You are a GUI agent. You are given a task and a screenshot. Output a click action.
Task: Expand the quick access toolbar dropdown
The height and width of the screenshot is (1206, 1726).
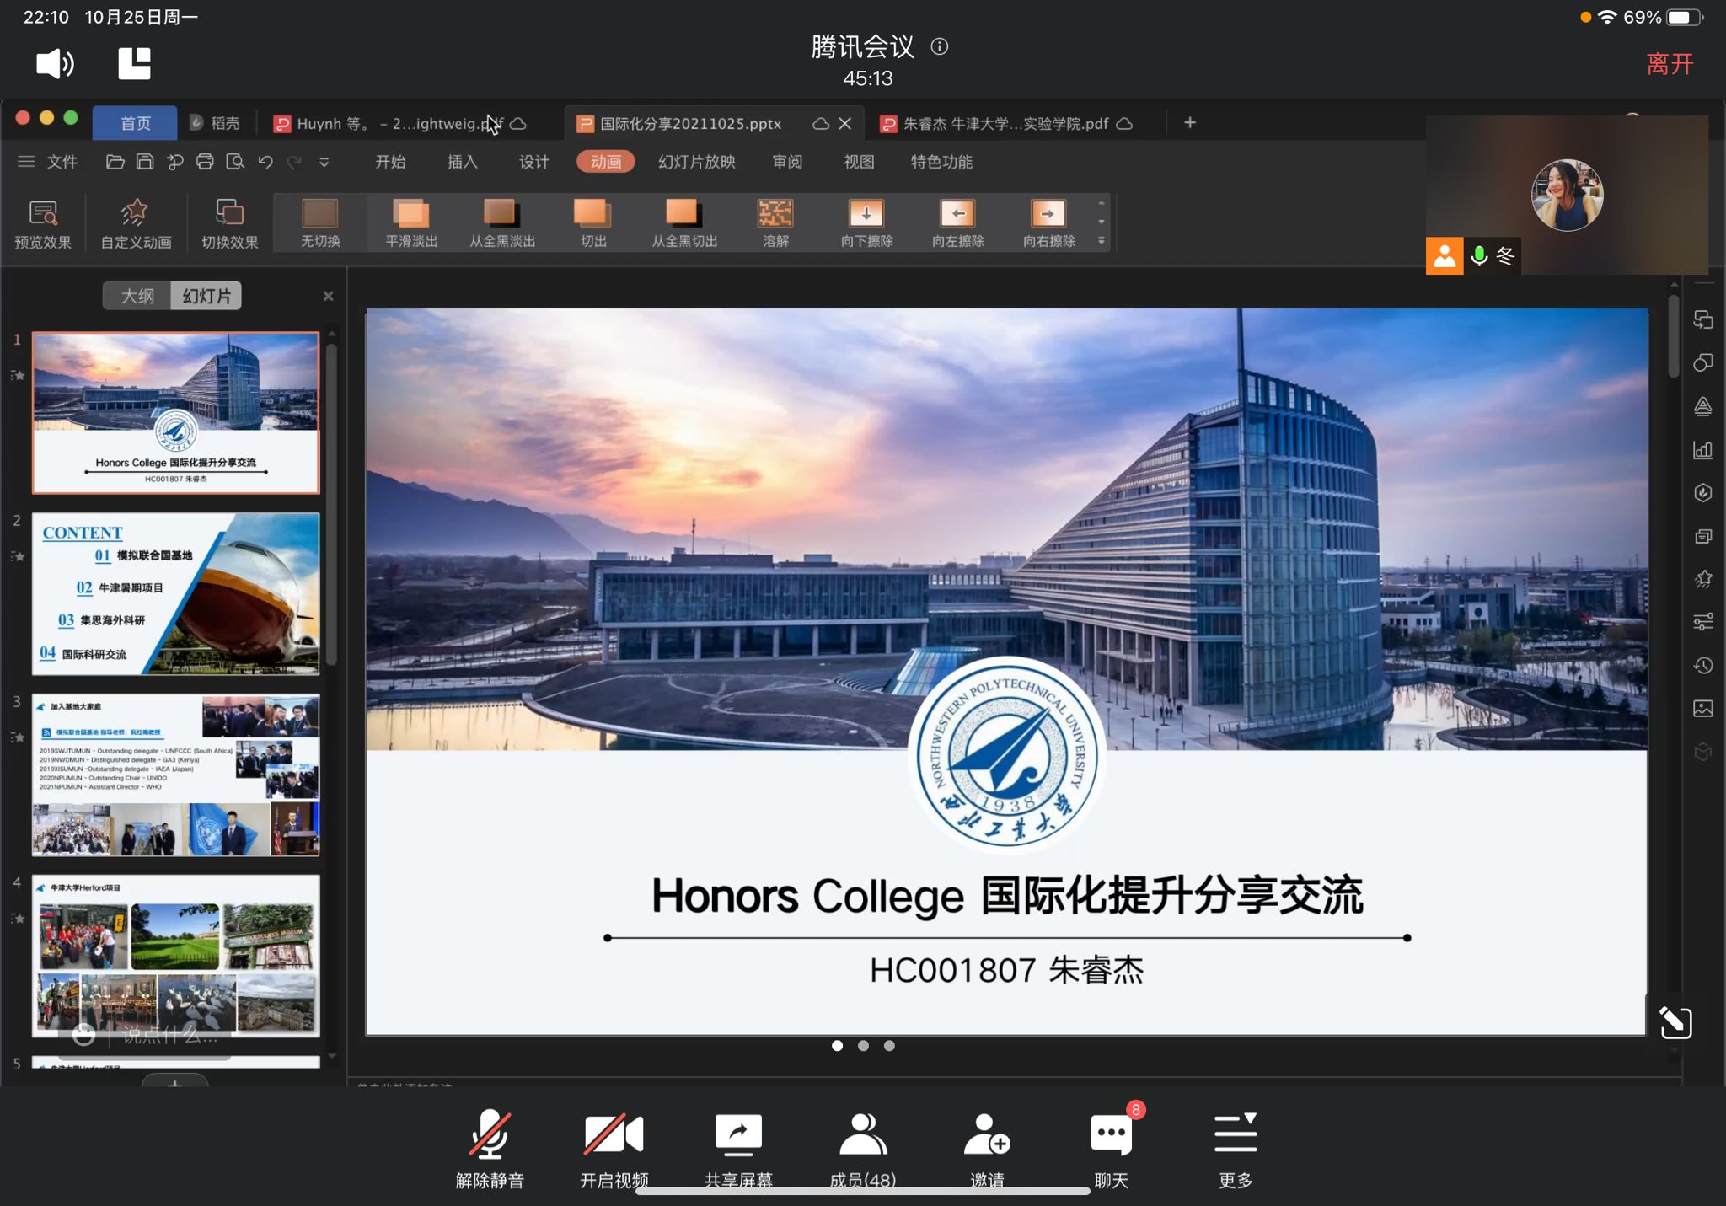324,162
